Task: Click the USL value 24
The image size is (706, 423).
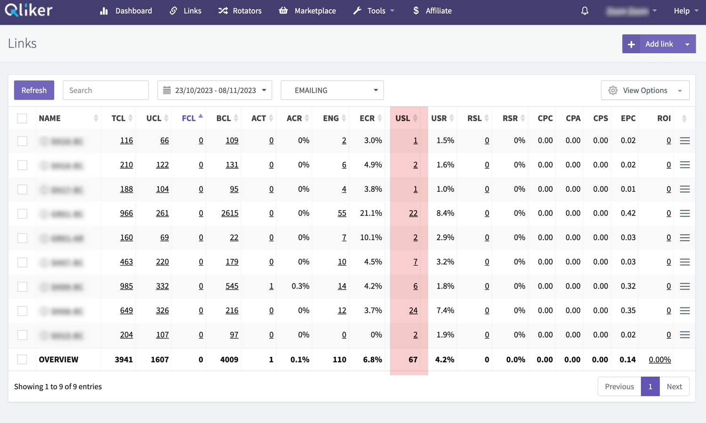Action: pos(413,311)
